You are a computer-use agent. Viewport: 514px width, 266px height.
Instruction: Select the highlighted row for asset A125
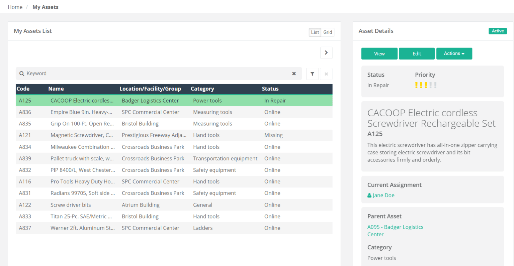(134, 100)
